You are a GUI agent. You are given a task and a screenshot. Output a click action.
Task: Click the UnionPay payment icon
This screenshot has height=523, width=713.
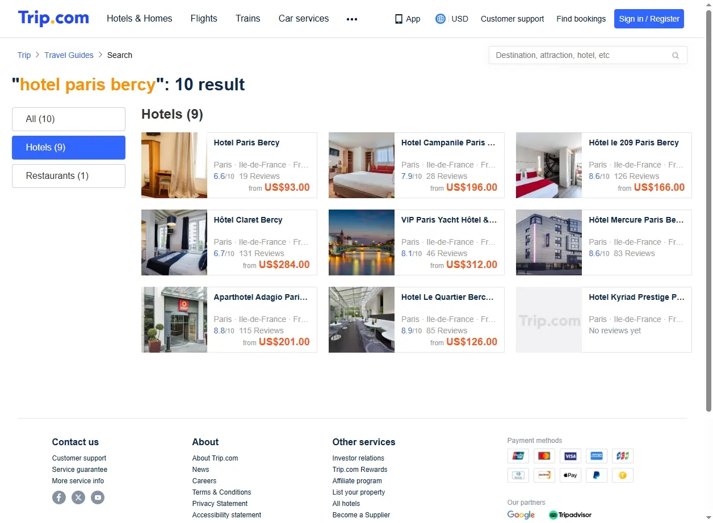coord(518,456)
